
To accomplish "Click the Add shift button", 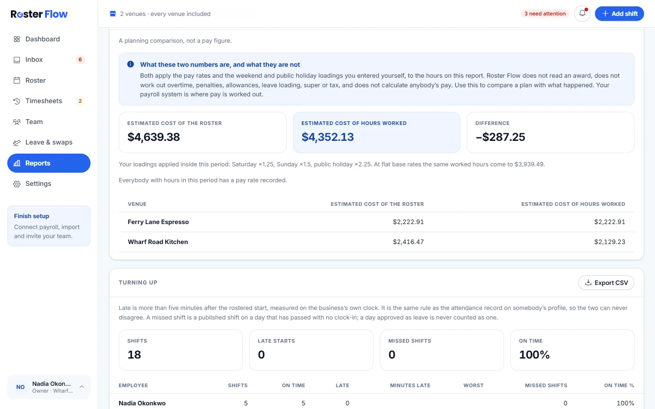I will coord(620,14).
